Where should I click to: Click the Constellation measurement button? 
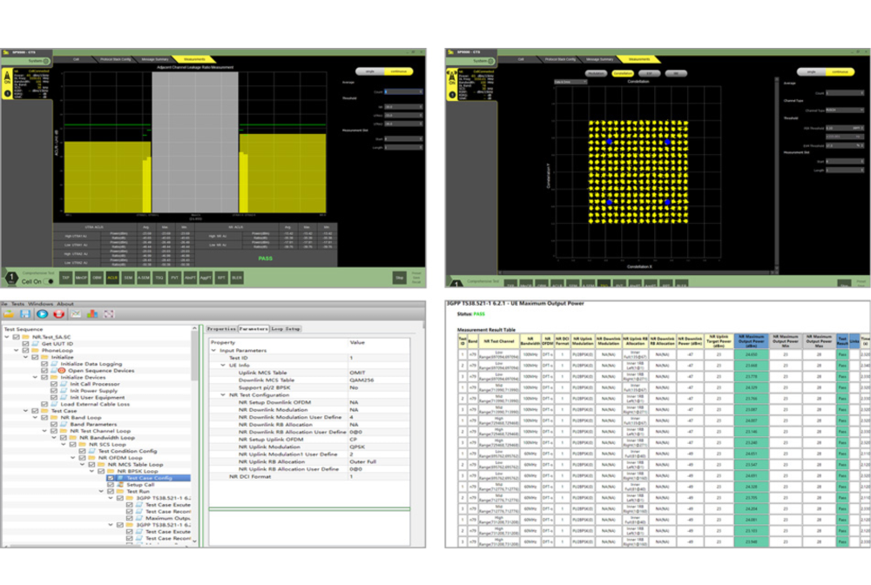624,72
